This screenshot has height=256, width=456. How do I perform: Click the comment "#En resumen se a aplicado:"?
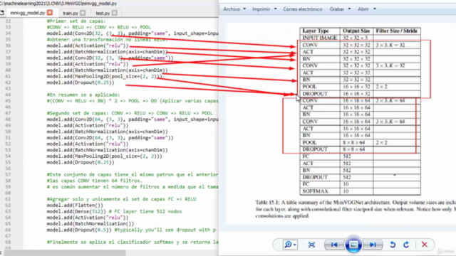pyautogui.click(x=83, y=95)
